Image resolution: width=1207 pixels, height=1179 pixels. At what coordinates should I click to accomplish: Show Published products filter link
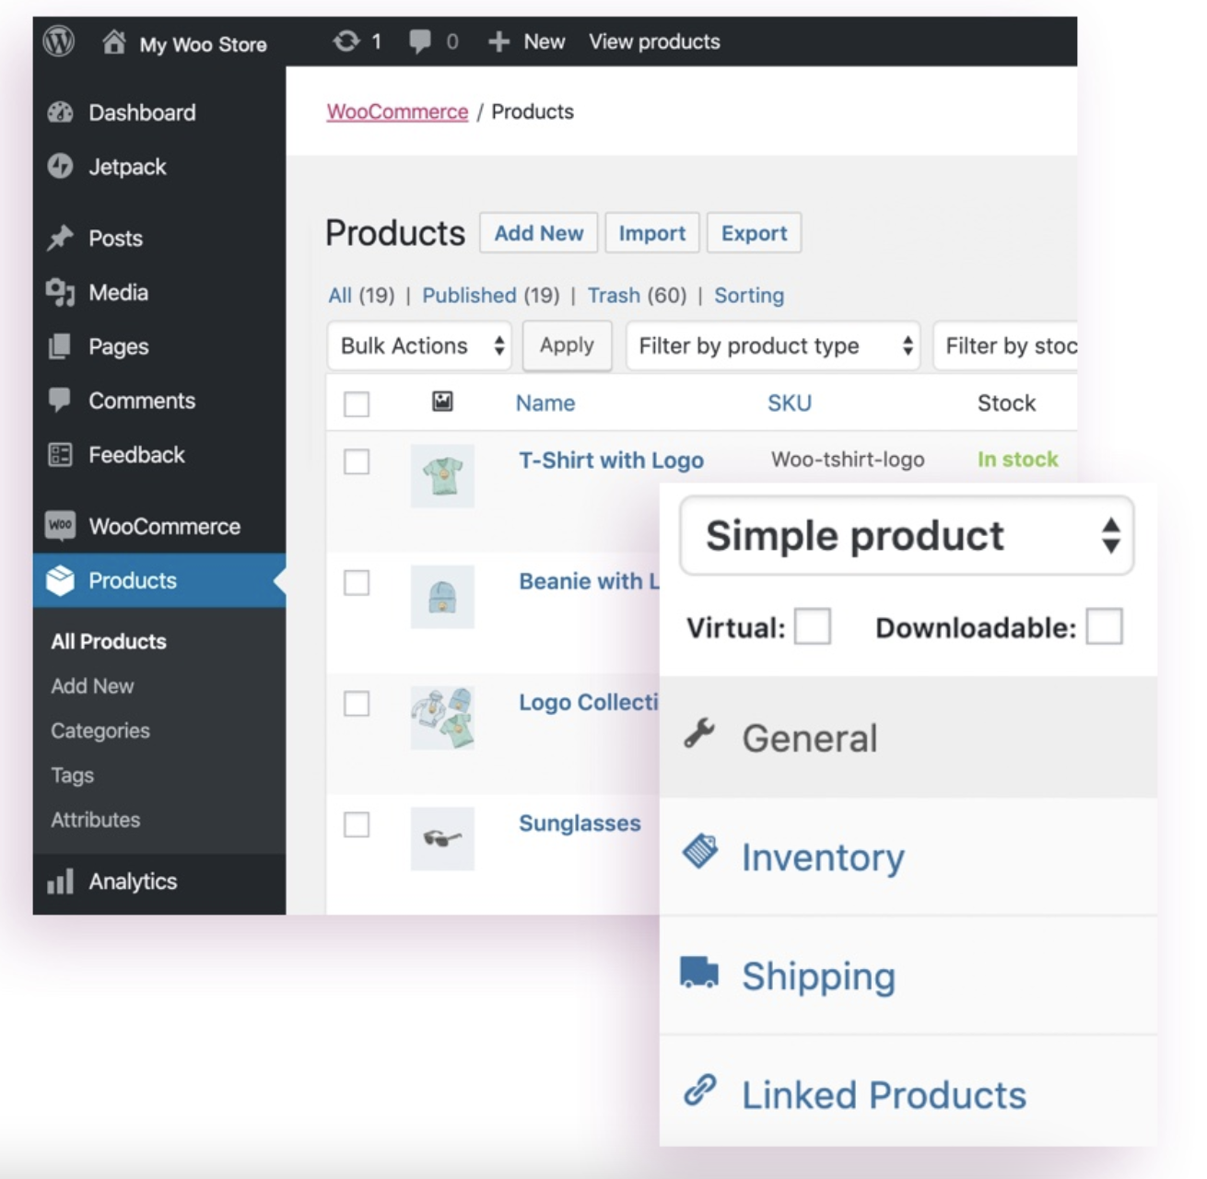point(469,295)
